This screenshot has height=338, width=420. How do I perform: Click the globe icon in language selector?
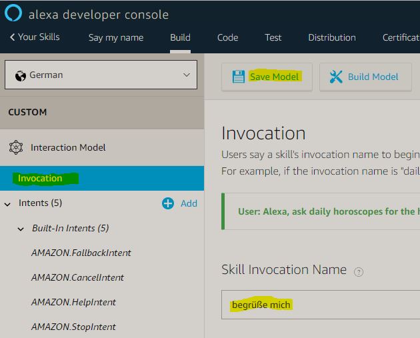(20, 75)
